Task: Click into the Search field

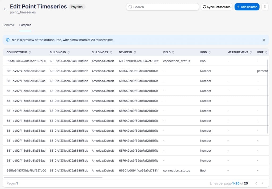Action: (x=162, y=7)
